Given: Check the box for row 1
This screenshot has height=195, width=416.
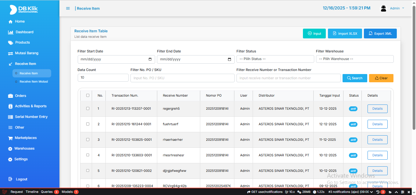Looking at the screenshot, I should 88,108.
